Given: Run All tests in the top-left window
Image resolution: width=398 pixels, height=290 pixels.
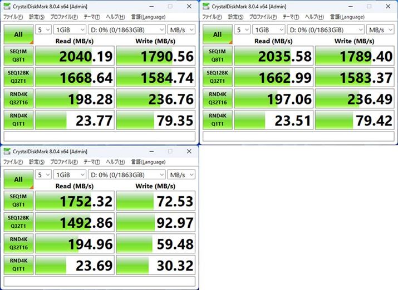Looking at the screenshot, I should click(18, 34).
